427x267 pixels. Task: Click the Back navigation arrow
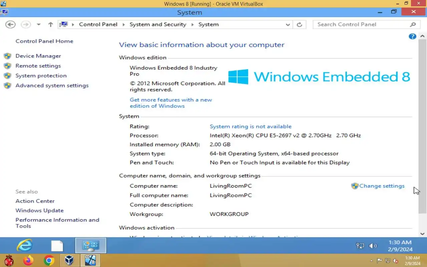point(11,24)
